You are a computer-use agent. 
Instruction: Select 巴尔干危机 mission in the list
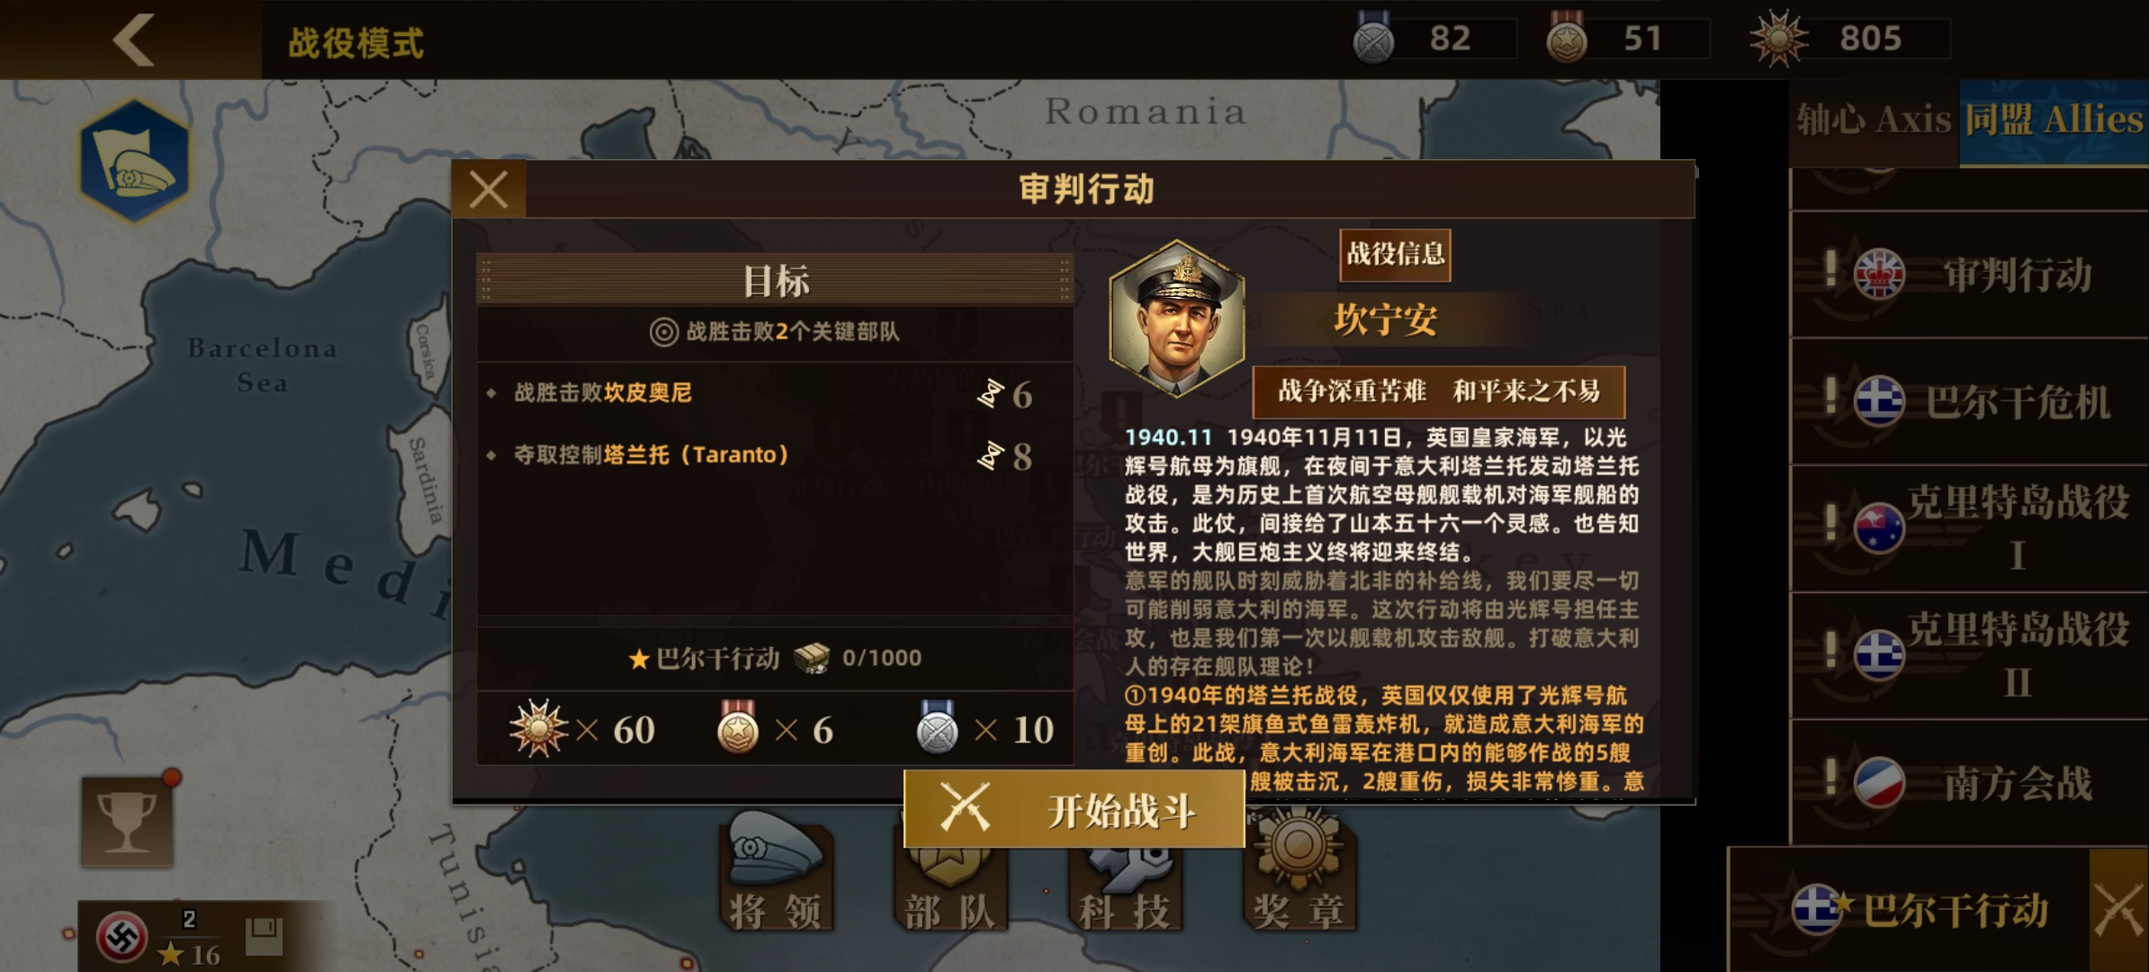coord(1970,402)
